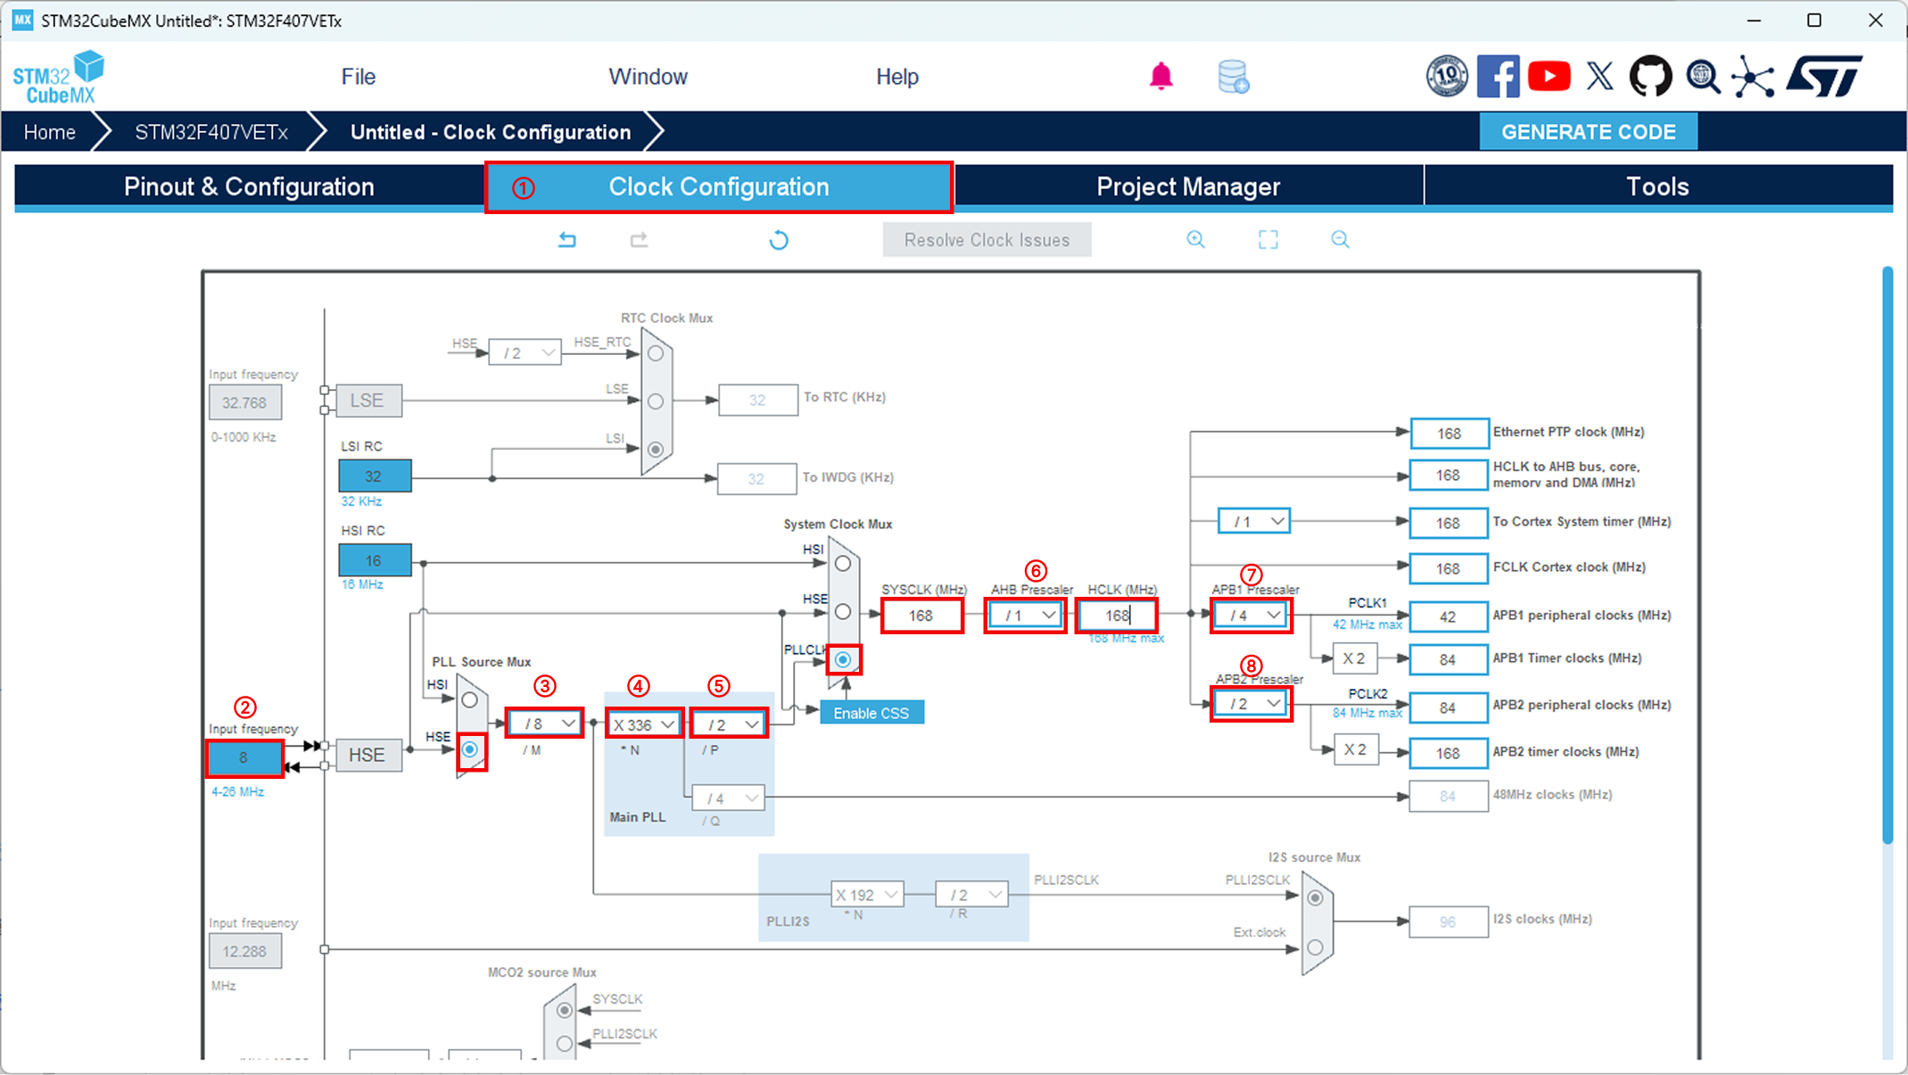1908x1075 pixels.
Task: Select HSI on System Clock Mux
Action: tap(843, 564)
